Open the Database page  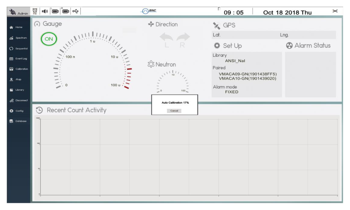pyautogui.click(x=18, y=121)
